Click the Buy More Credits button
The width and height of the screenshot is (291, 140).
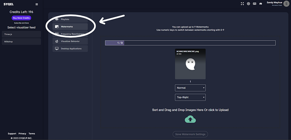[x=21, y=18]
